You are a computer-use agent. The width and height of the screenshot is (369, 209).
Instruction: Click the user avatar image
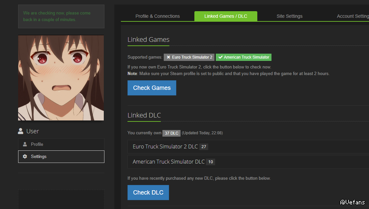click(61, 78)
